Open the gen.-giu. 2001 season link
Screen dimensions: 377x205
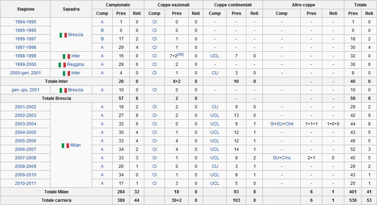click(26, 90)
